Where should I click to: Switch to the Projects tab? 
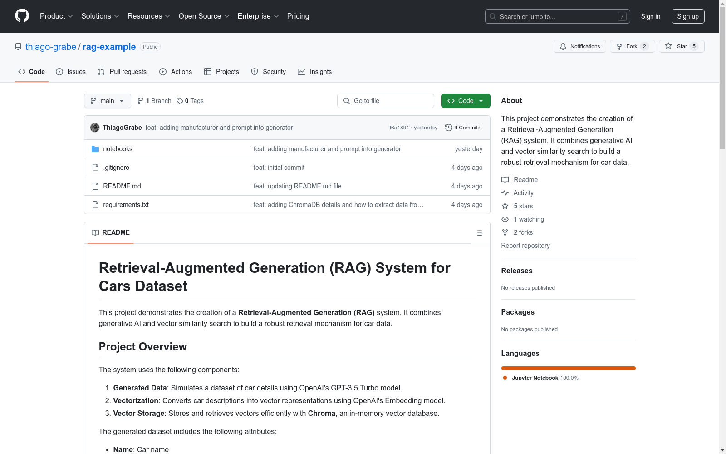point(221,72)
